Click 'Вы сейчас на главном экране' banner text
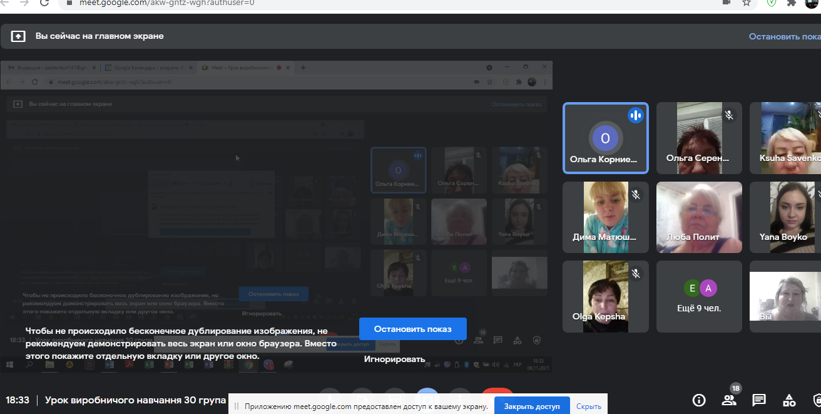This screenshot has height=414, width=821. tap(99, 36)
